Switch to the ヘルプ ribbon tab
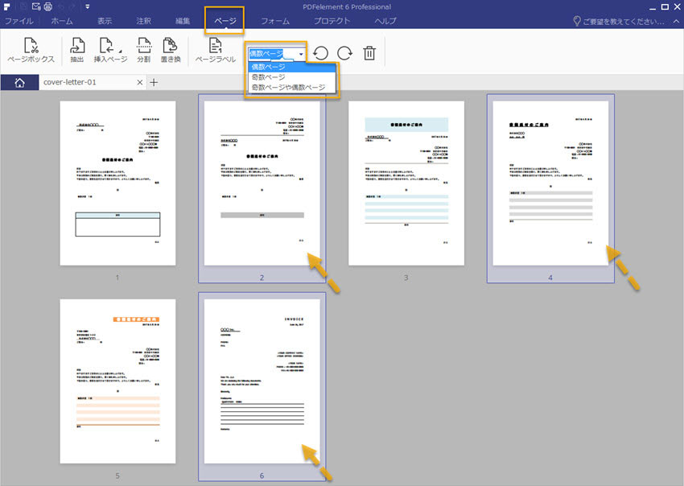Image resolution: width=684 pixels, height=486 pixels. [385, 21]
